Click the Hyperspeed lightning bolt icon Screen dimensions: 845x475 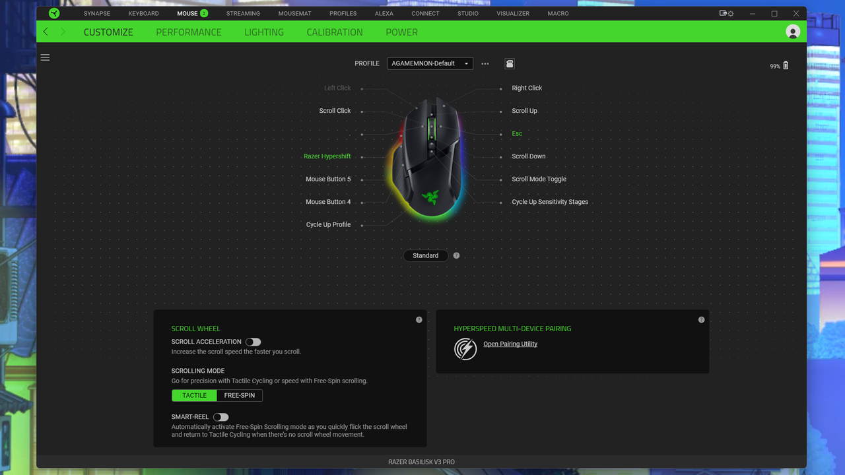465,348
